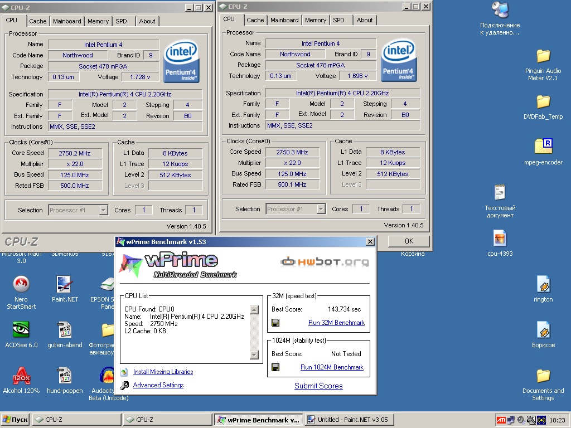Viewport: 571px width, 428px height.
Task: Open the Борисов desktop file
Action: pyautogui.click(x=543, y=330)
